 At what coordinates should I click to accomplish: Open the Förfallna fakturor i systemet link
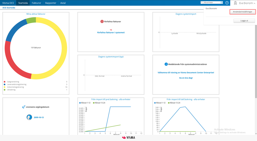pyautogui.click(x=111, y=33)
